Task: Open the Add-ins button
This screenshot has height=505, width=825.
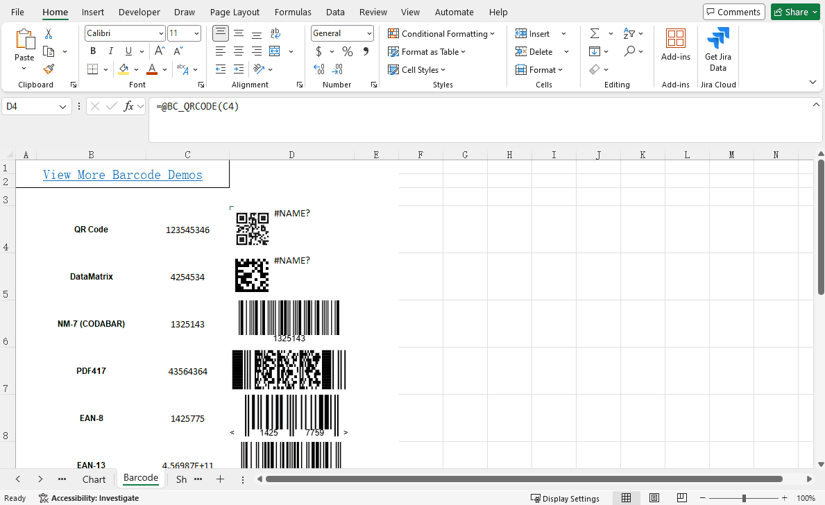Action: 676,45
